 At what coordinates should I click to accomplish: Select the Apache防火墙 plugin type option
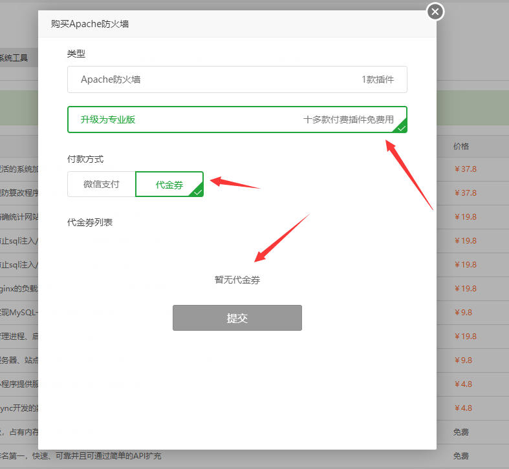point(237,79)
